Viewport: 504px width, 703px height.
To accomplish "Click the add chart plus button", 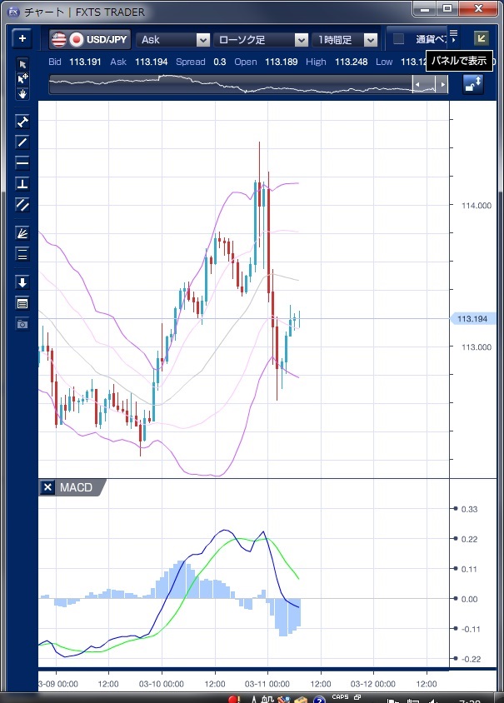I will (22, 39).
